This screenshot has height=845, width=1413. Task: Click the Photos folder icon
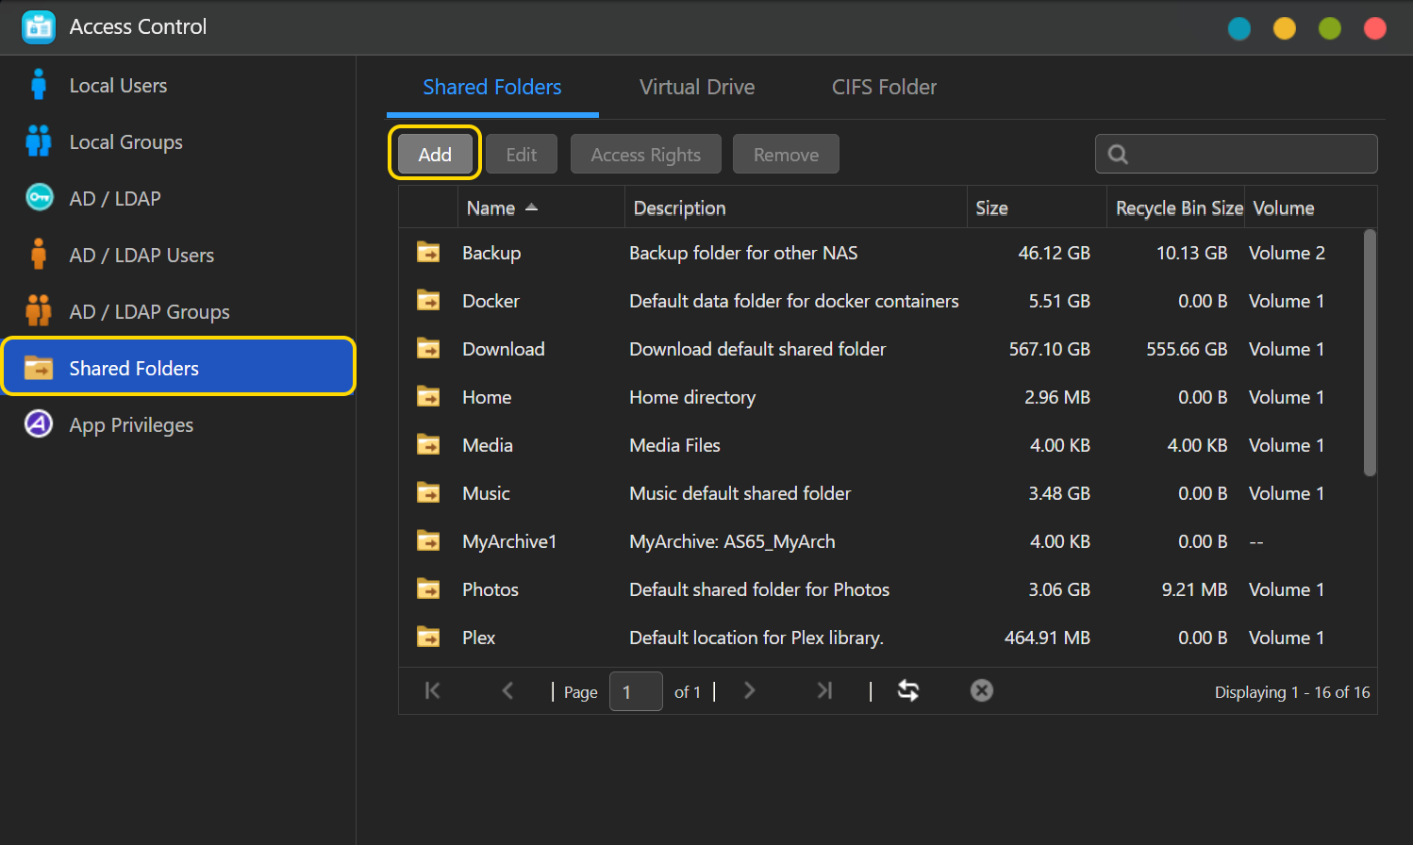point(428,589)
